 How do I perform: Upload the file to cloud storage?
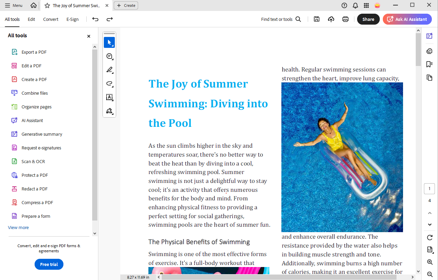[x=331, y=19]
